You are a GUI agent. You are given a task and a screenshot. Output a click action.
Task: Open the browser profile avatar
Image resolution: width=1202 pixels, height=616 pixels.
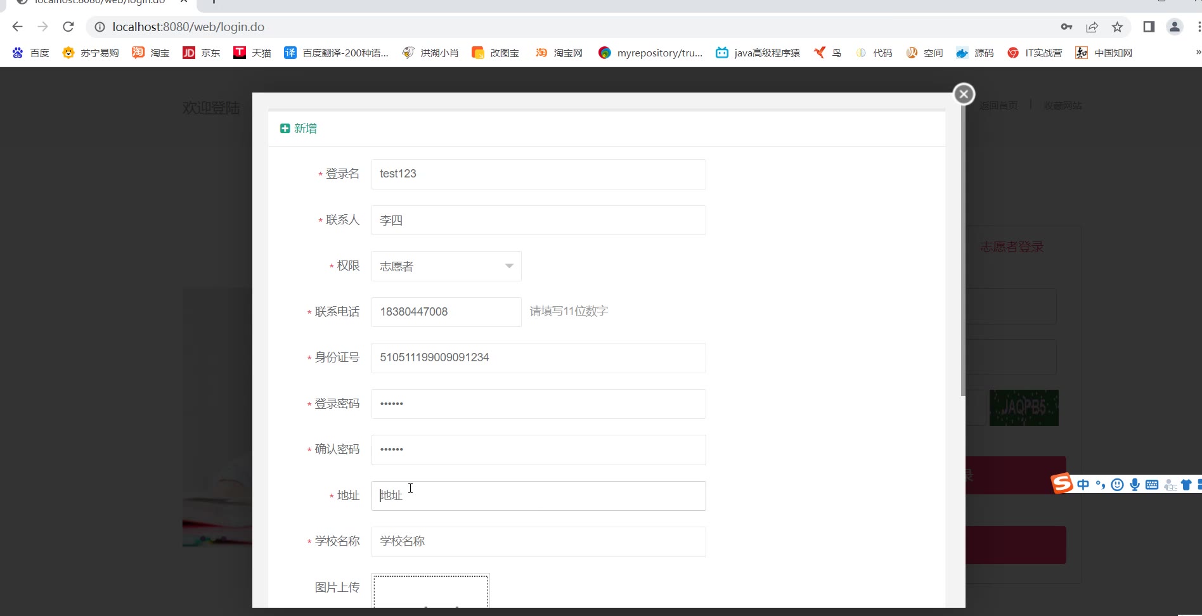pyautogui.click(x=1174, y=27)
